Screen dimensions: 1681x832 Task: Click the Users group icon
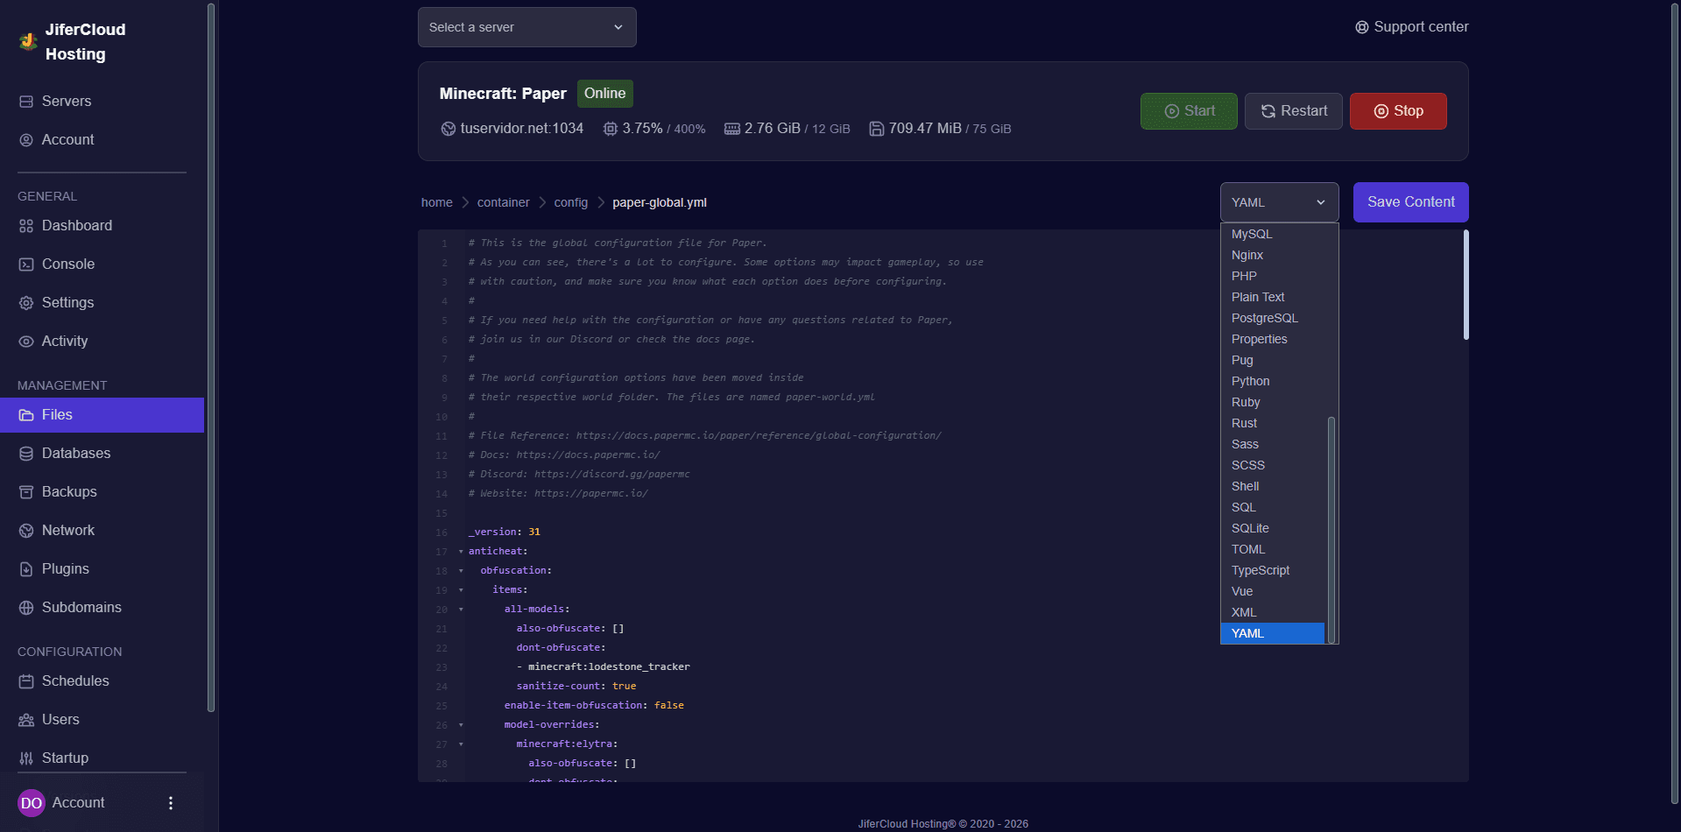tap(26, 720)
